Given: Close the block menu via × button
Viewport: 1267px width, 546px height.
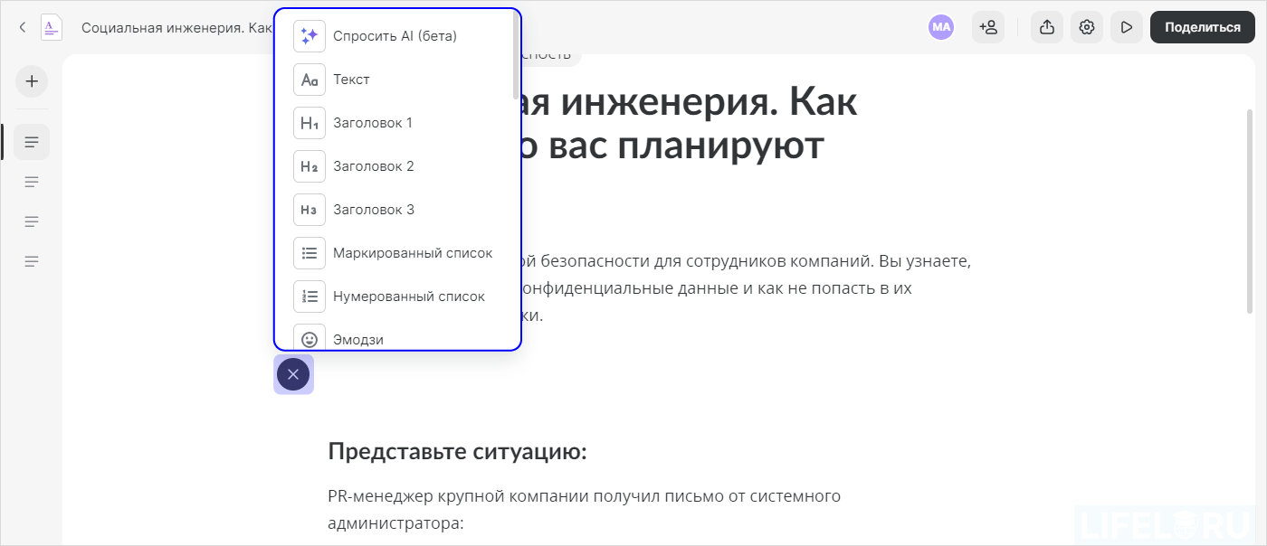Looking at the screenshot, I should (x=292, y=373).
